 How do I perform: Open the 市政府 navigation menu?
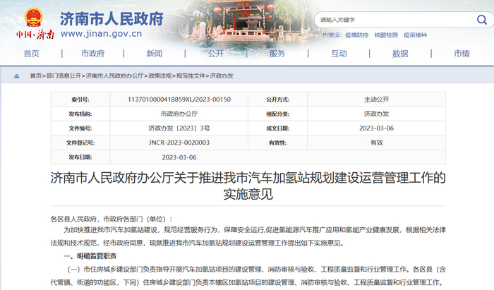tap(92, 54)
